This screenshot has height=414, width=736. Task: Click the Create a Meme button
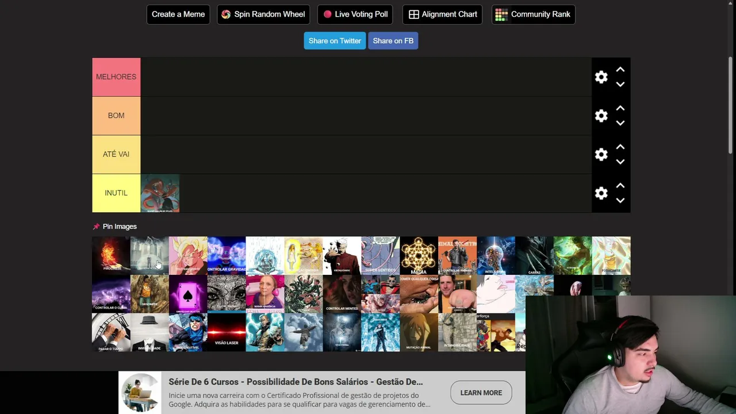point(178,14)
